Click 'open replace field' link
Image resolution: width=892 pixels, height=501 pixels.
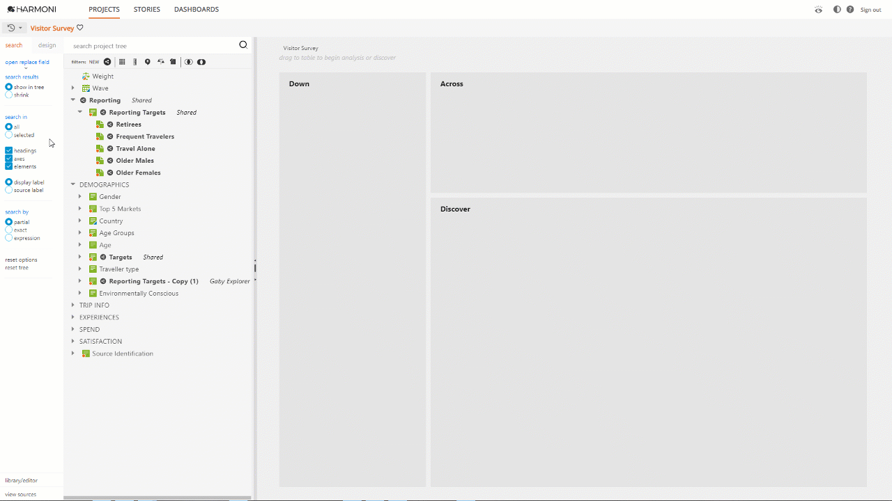click(x=27, y=62)
